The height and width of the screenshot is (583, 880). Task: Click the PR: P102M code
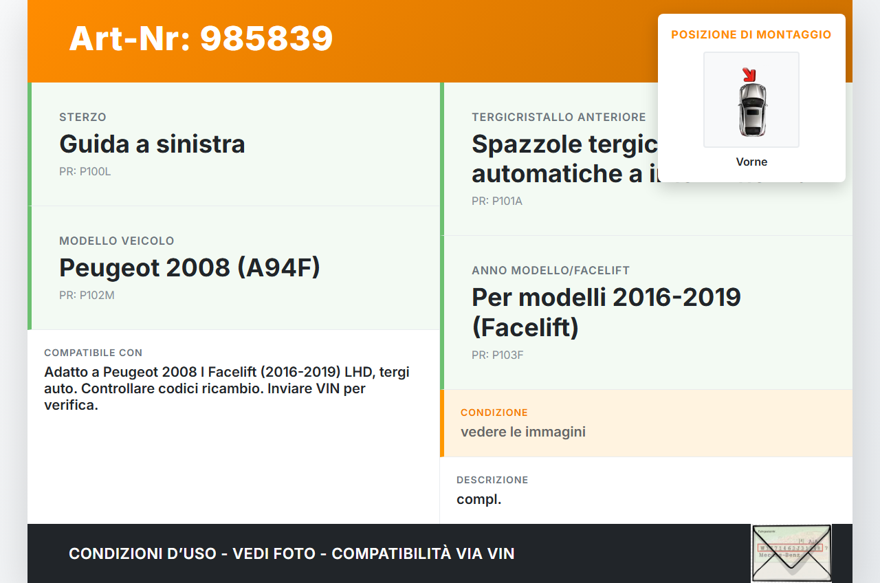coord(87,296)
